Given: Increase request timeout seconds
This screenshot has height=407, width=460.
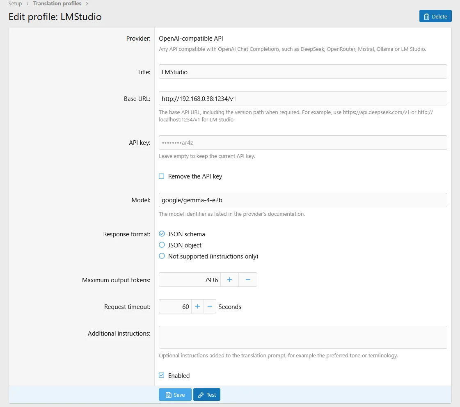Looking at the screenshot, I should click(x=197, y=306).
